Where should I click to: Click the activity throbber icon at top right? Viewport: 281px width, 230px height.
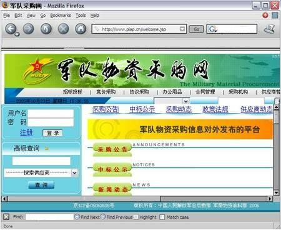tap(275, 15)
